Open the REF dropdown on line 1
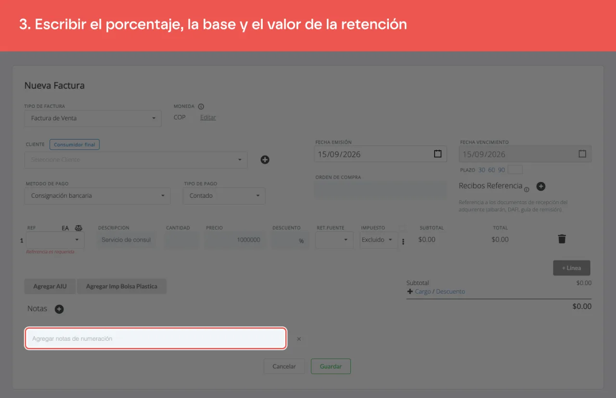Screen dimensions: 616x398 (55, 240)
